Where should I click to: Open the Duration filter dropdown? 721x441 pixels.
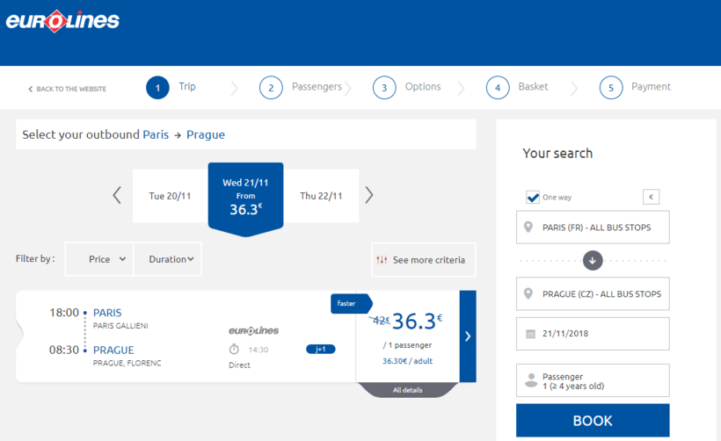(168, 259)
